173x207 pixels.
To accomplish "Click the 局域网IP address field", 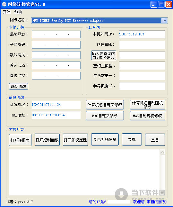I will coord(56,34).
